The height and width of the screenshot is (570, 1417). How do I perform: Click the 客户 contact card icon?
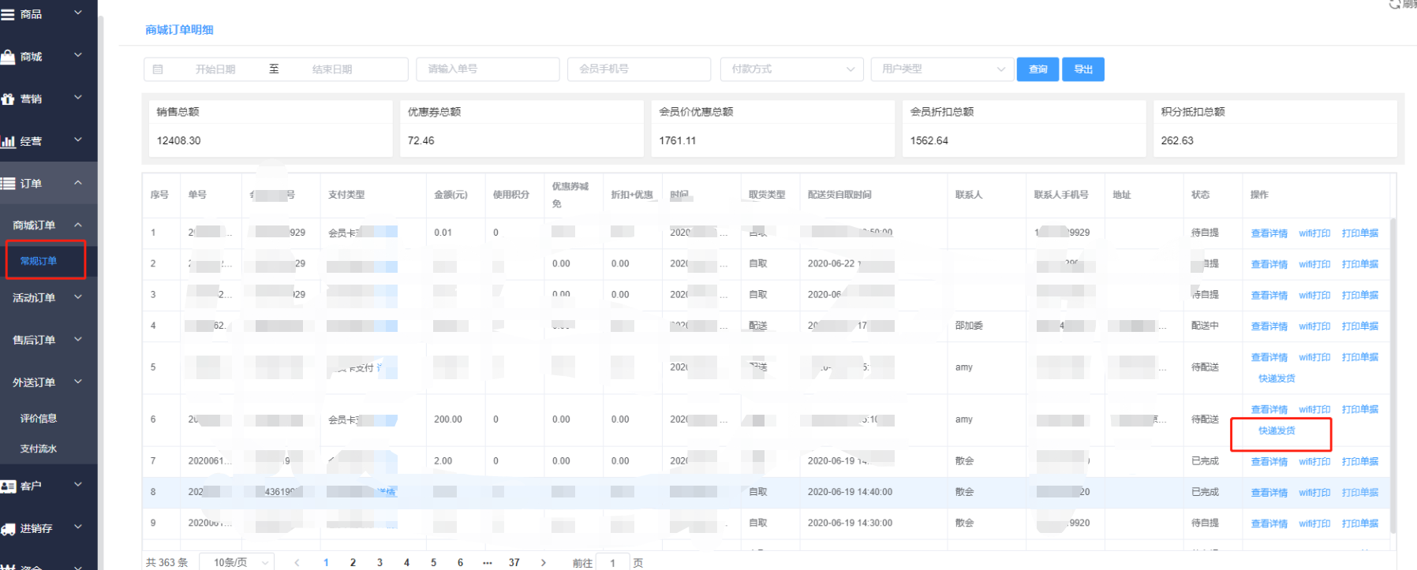tap(8, 486)
